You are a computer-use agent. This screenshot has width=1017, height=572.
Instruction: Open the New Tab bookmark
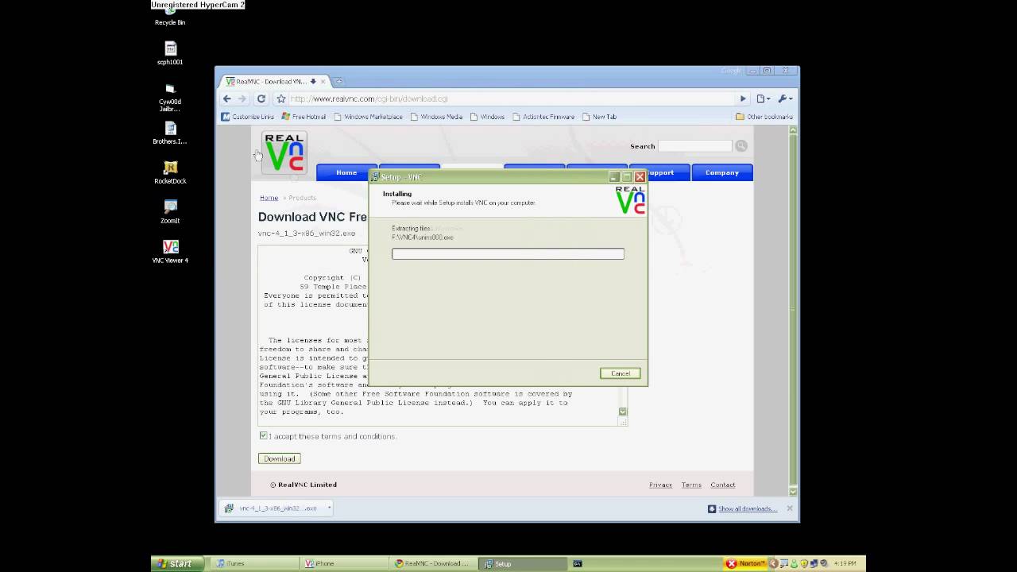coord(599,117)
